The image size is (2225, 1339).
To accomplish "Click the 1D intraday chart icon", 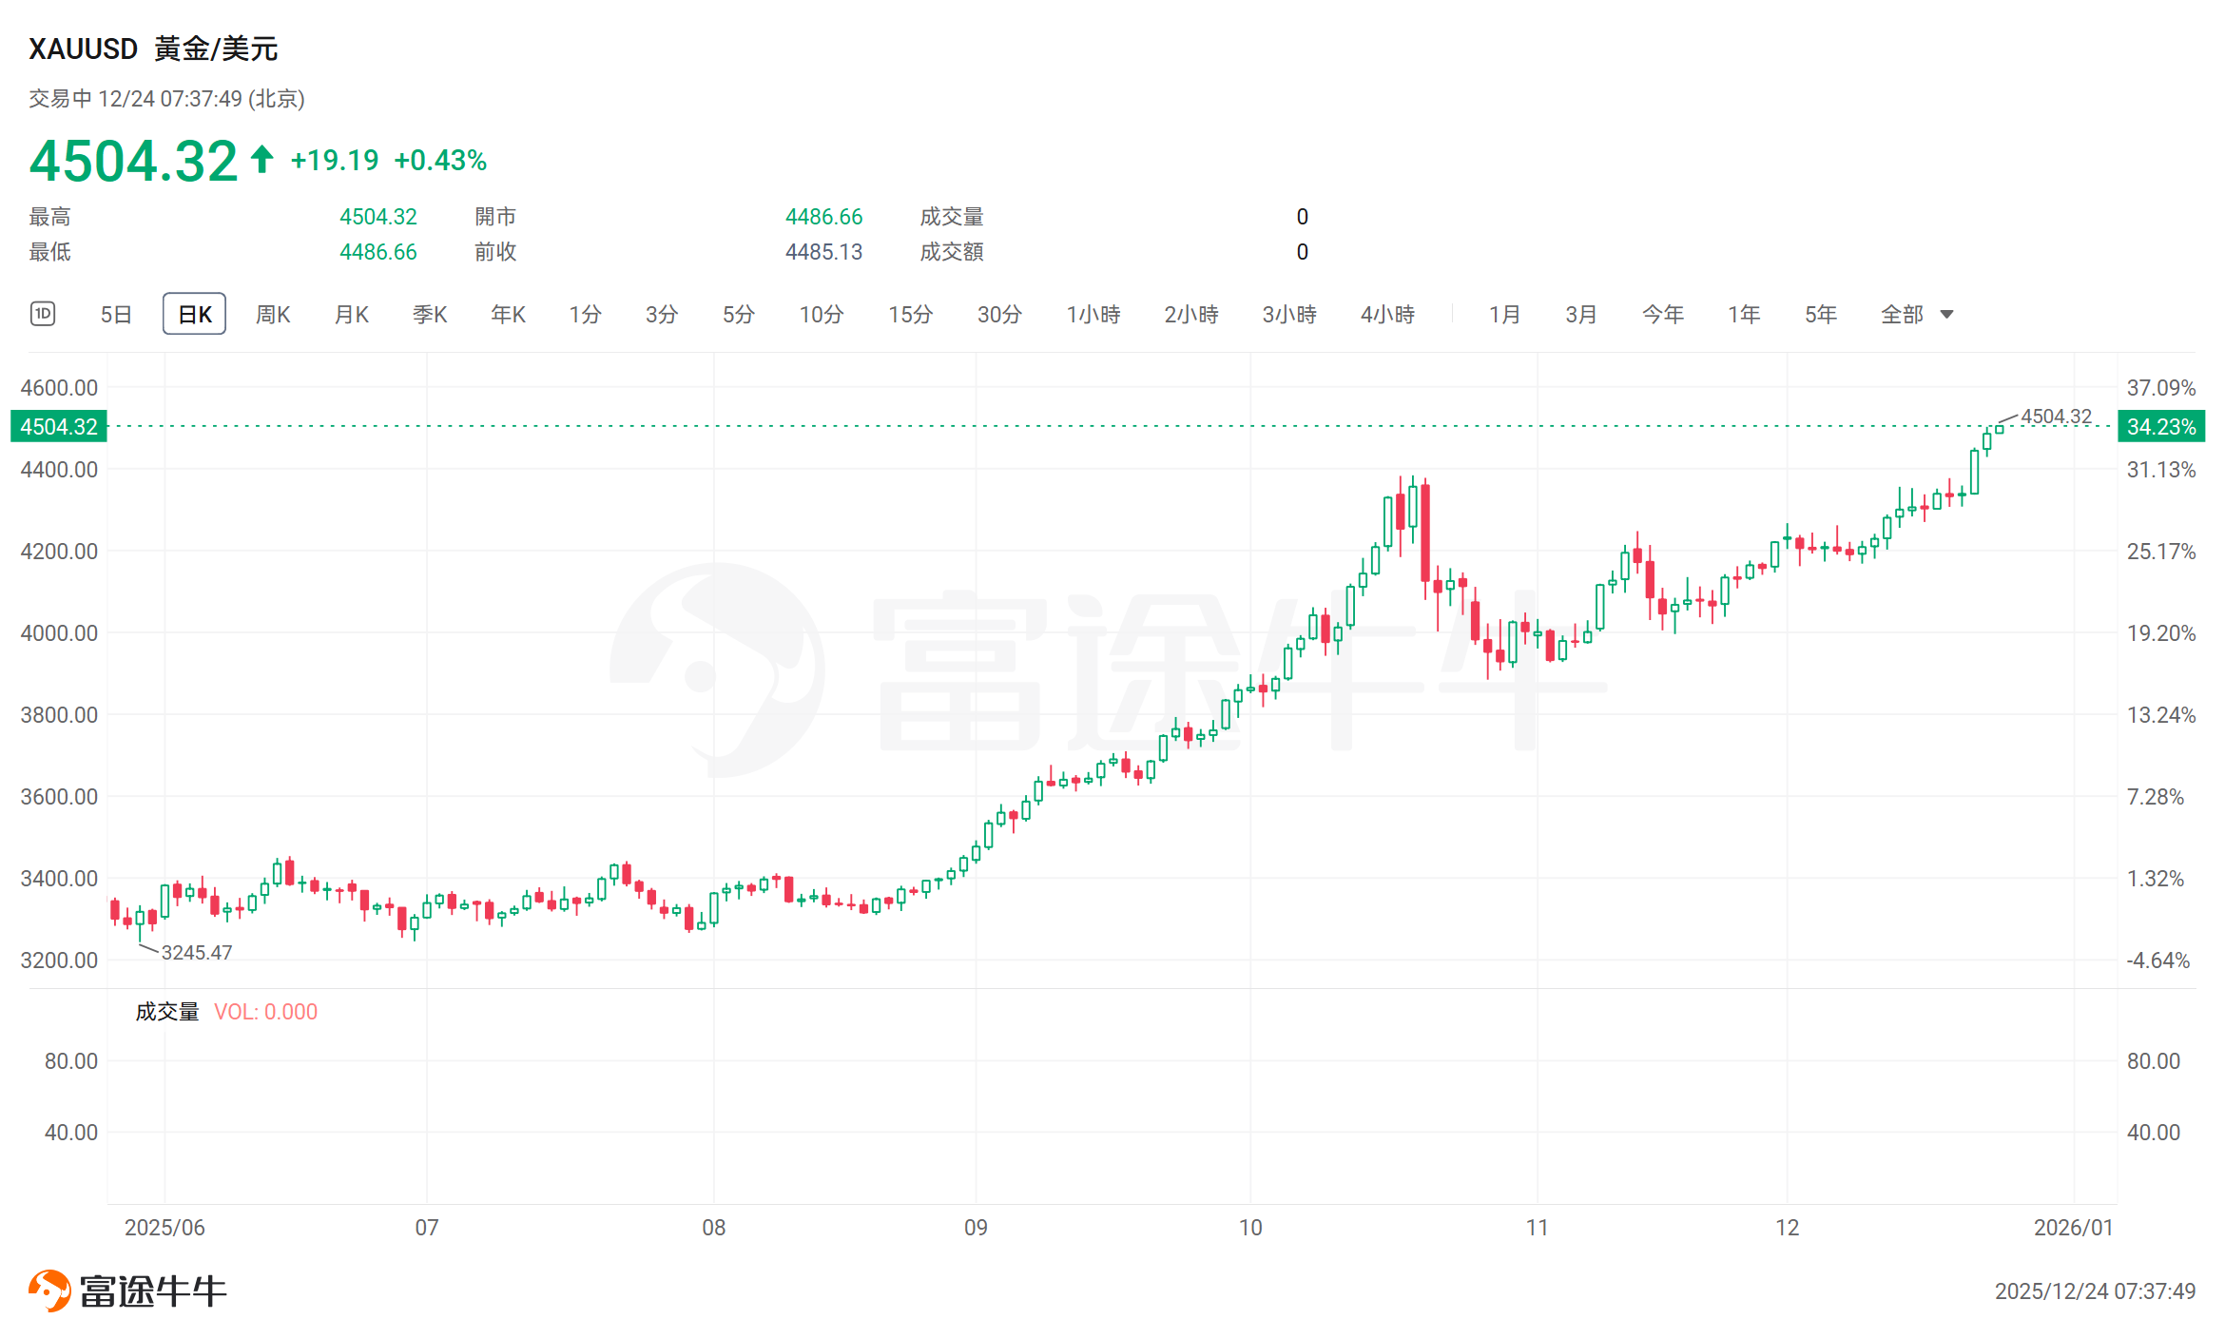I will point(43,314).
